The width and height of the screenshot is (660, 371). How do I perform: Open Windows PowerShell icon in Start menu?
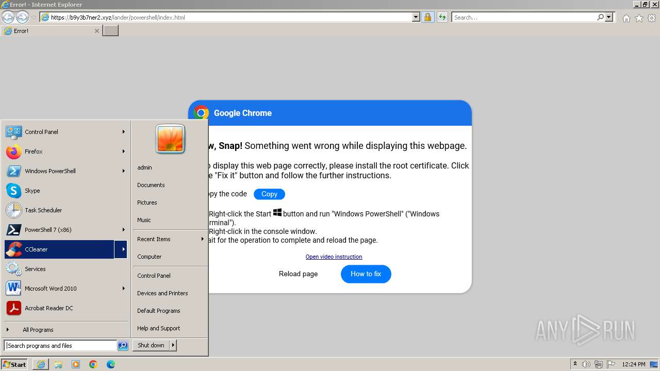[13, 171]
